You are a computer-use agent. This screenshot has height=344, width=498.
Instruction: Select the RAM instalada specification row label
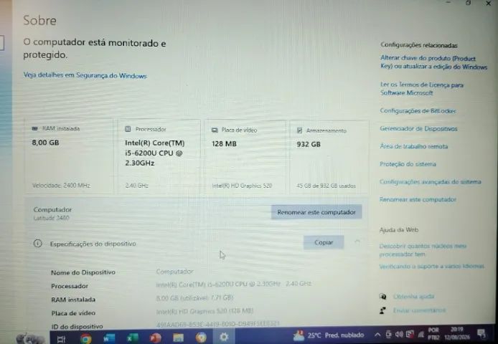73,300
